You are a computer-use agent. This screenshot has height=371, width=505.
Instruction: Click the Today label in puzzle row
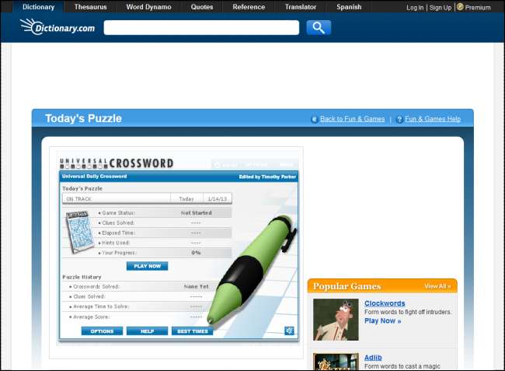(186, 199)
